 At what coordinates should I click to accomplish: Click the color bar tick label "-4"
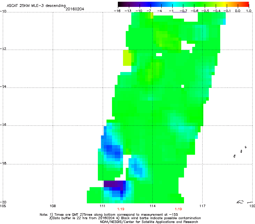pos(160,11)
